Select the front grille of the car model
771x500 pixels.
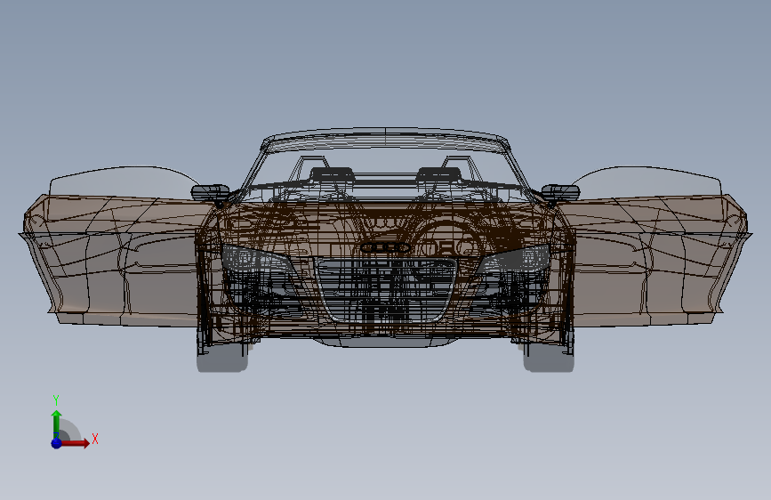pyautogui.click(x=386, y=289)
